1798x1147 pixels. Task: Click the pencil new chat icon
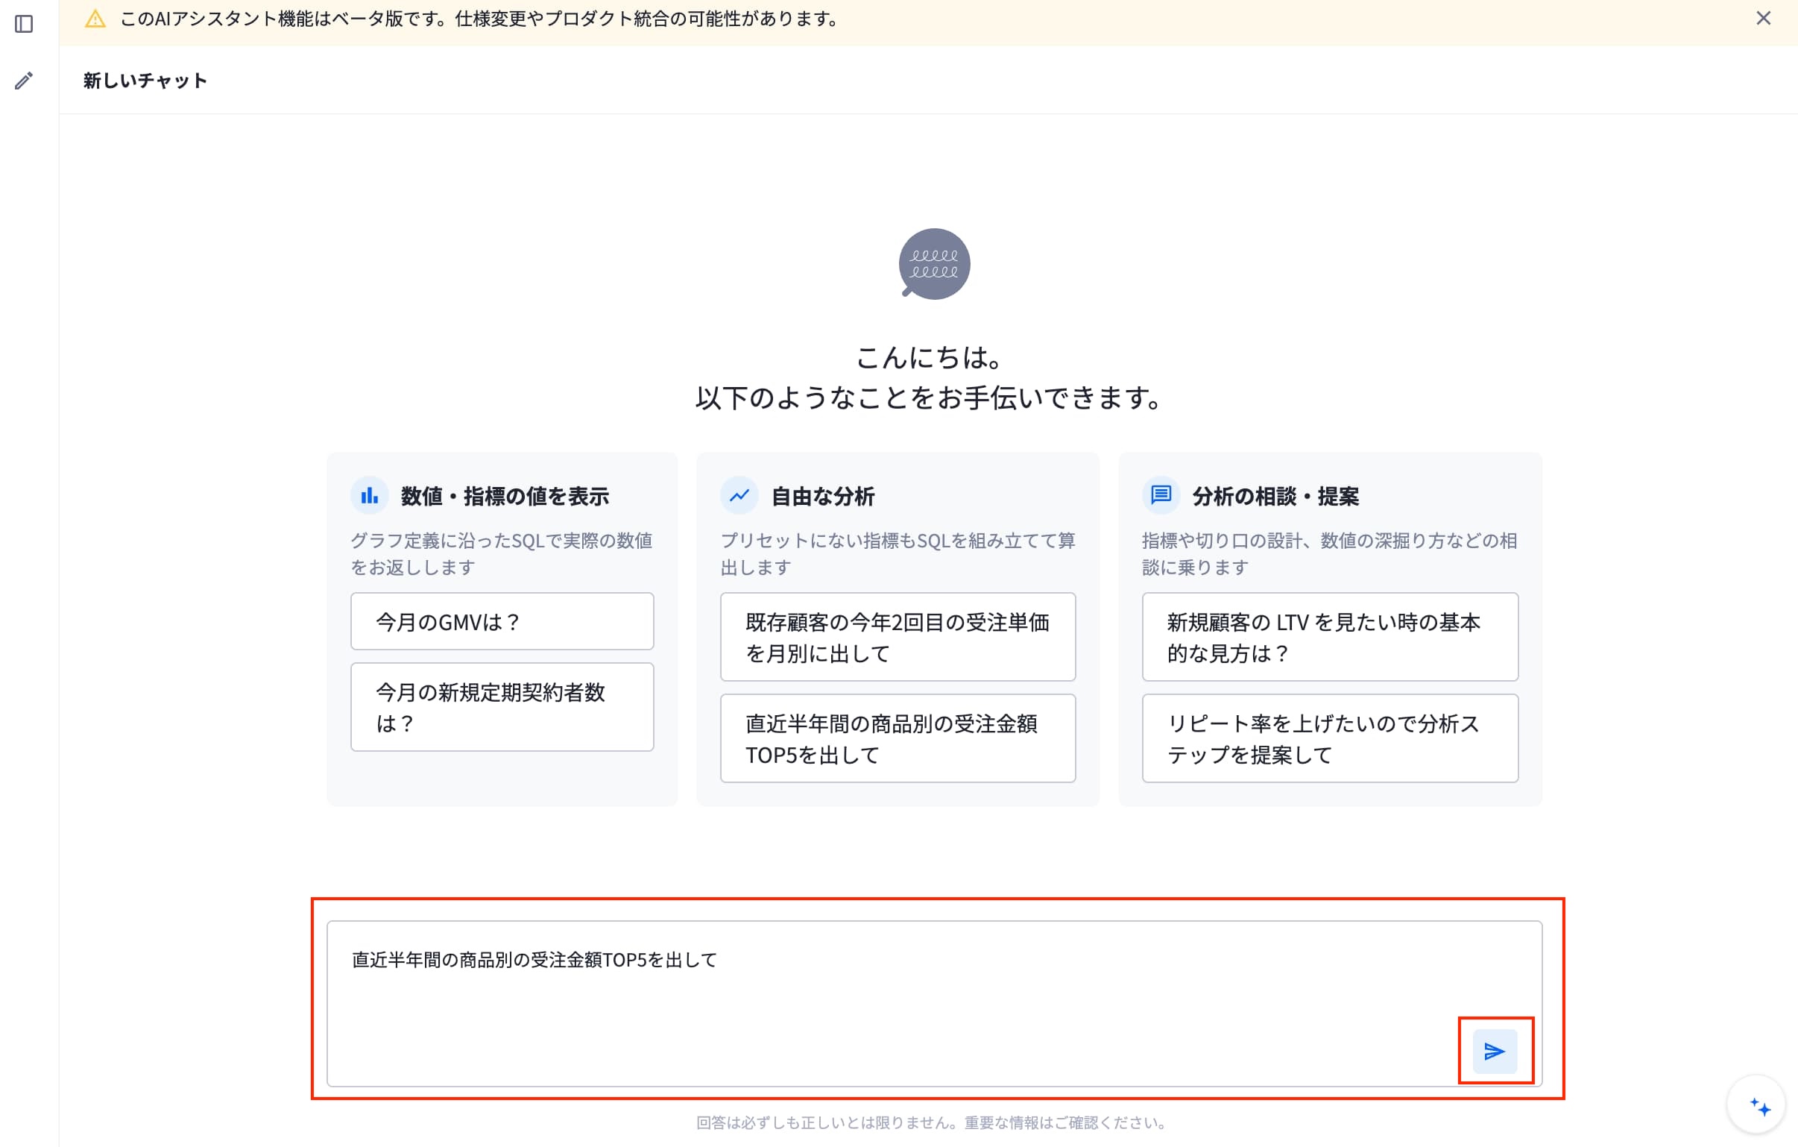(24, 81)
